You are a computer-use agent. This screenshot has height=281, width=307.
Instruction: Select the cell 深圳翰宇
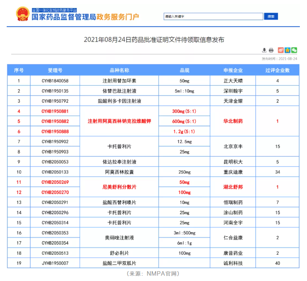(233, 91)
